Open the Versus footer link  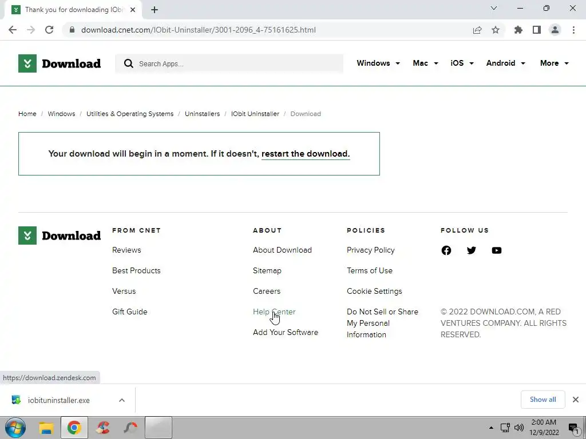point(124,291)
